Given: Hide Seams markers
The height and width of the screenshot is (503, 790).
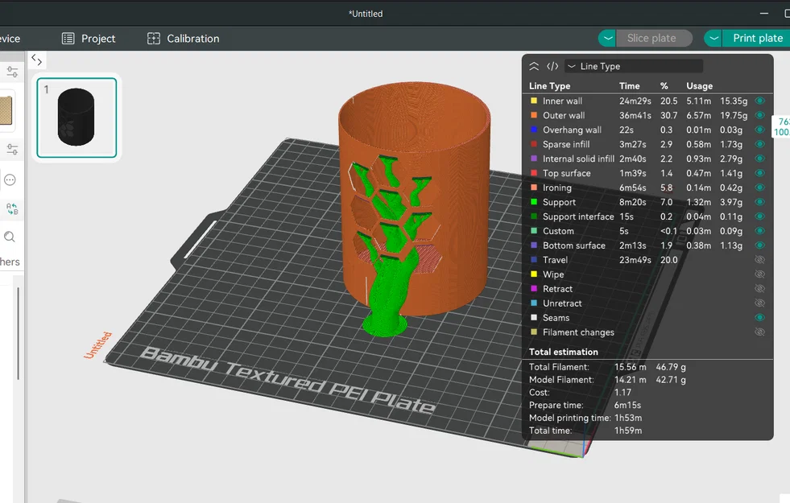Looking at the screenshot, I should coord(759,318).
